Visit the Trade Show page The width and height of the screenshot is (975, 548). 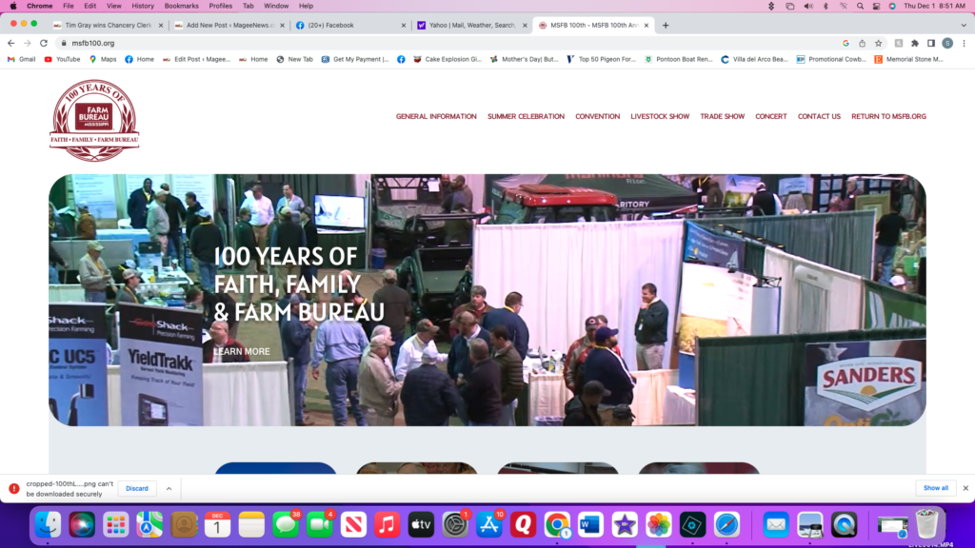click(723, 116)
